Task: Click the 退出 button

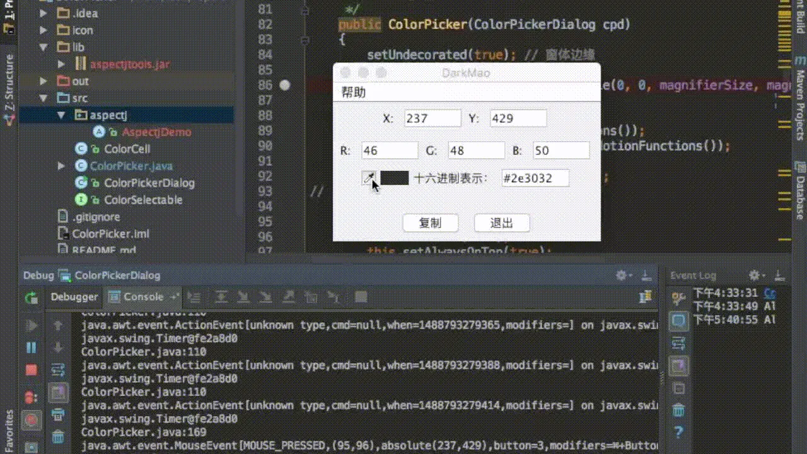Action: (502, 223)
